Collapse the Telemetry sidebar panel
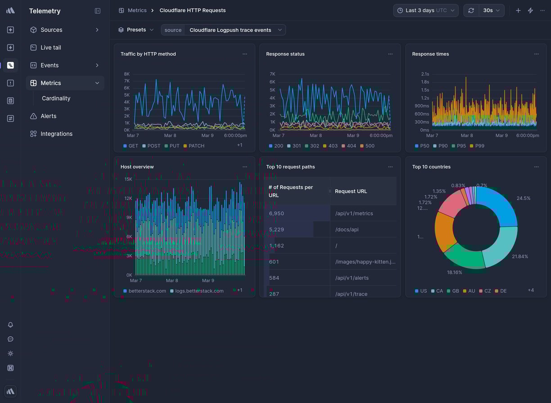The image size is (551, 403). tap(98, 11)
